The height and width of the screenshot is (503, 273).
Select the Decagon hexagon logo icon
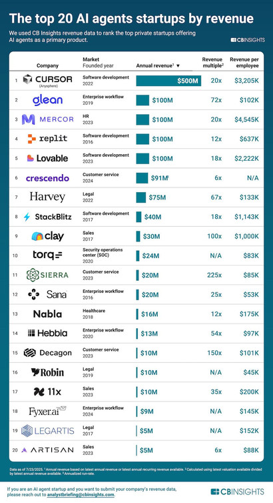coord(30,353)
